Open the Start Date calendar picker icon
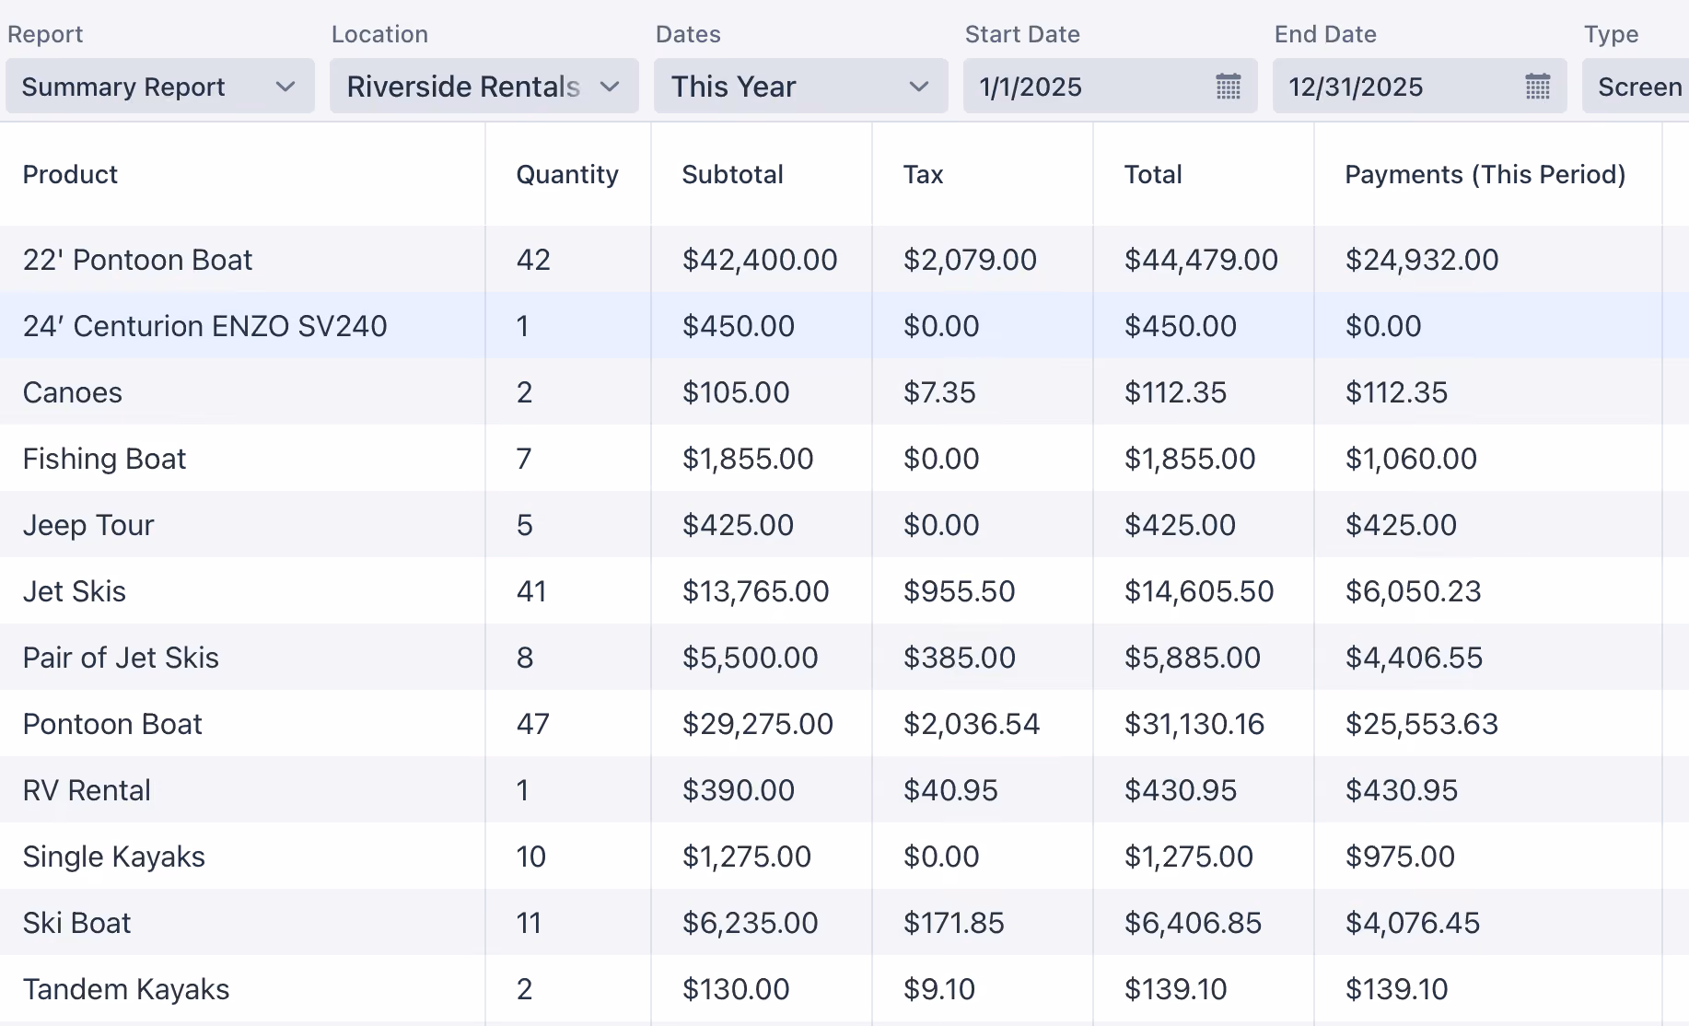Viewport: 1689px width, 1026px height. [1229, 87]
